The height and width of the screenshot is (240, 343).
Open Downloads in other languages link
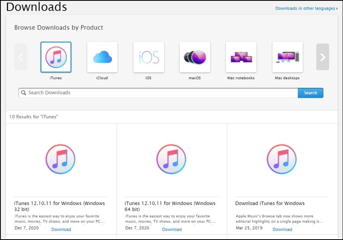pyautogui.click(x=306, y=8)
